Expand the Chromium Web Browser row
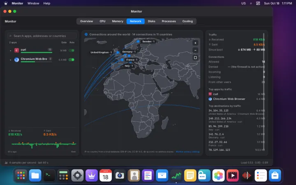296x185 pixels. click(x=10, y=60)
